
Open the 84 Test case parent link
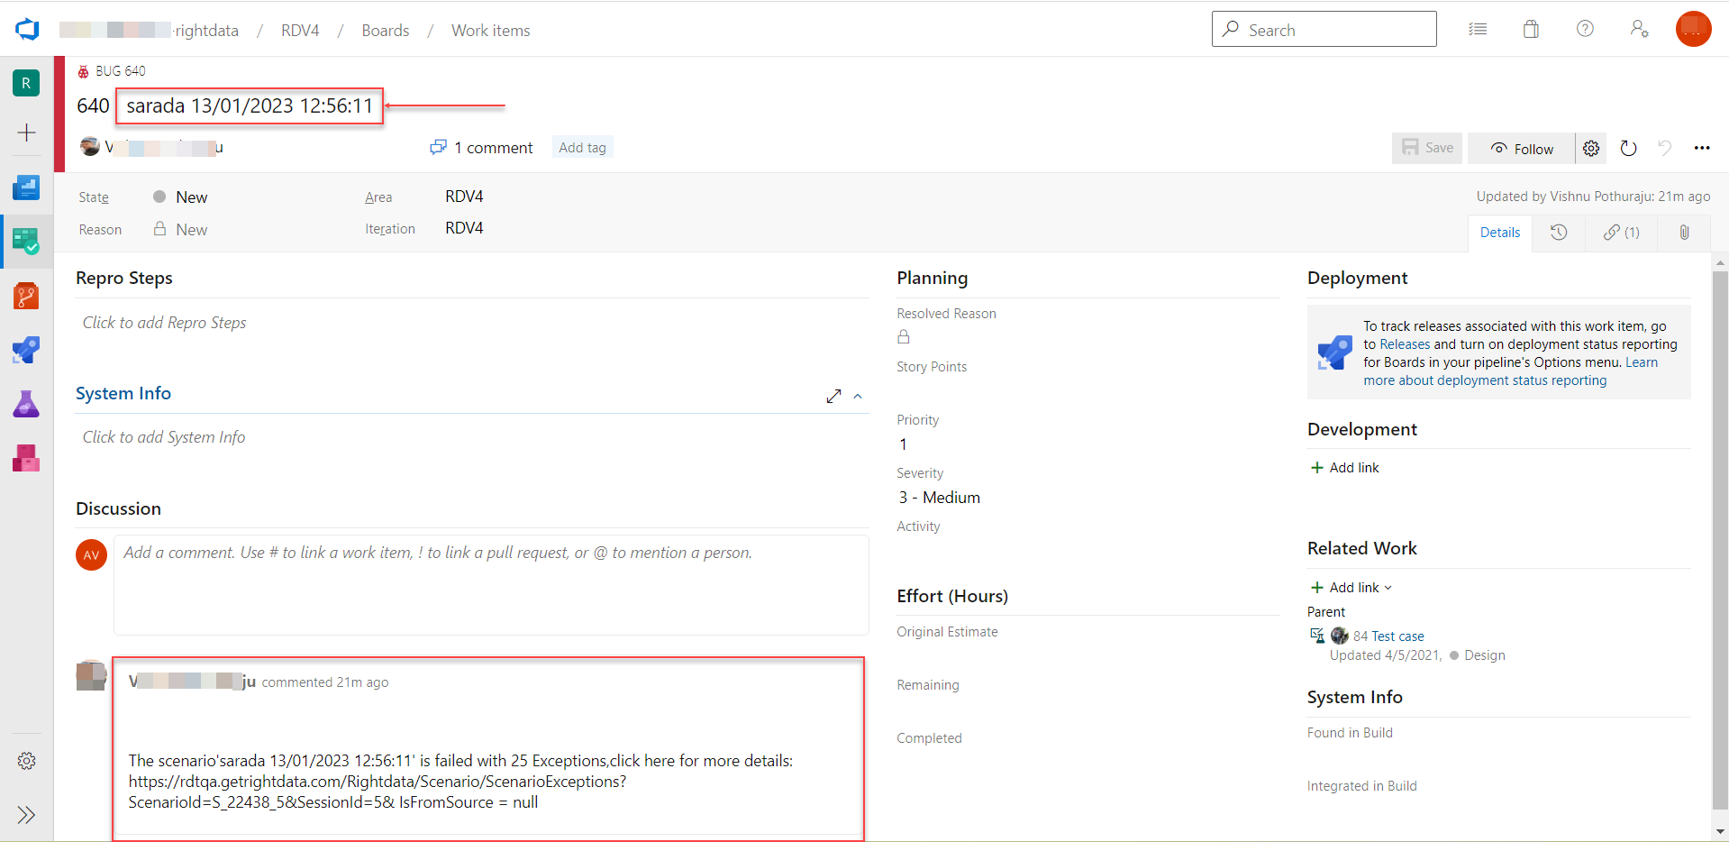[1388, 636]
